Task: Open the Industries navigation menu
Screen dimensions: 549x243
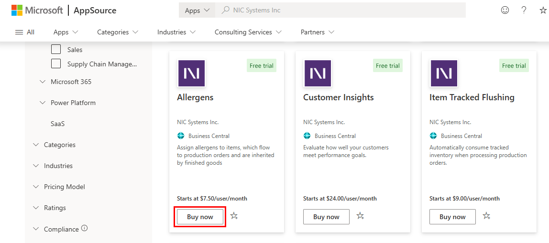Action: coord(176,32)
